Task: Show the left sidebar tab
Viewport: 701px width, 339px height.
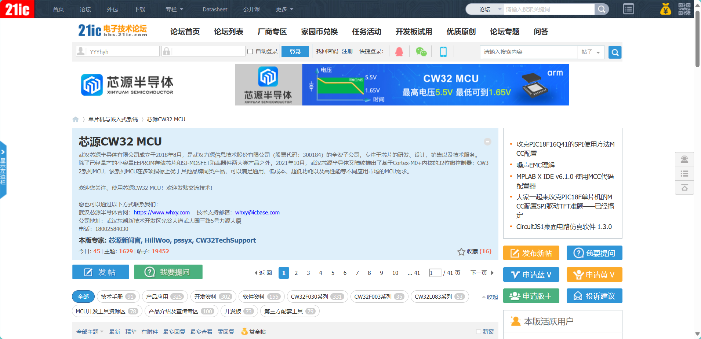Action: pos(3,170)
